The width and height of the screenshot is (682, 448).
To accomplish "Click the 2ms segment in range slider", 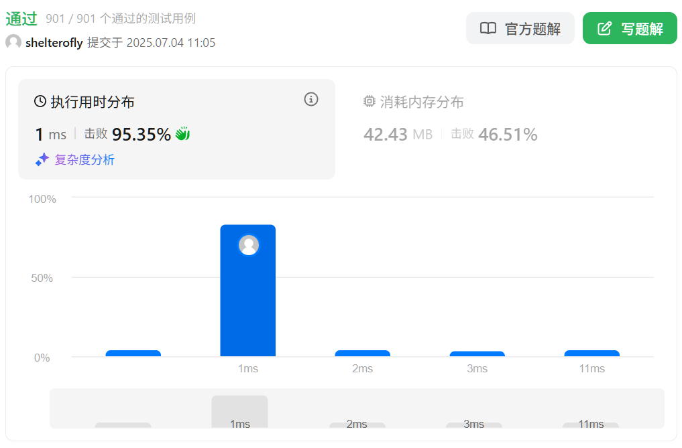I will 357,425.
